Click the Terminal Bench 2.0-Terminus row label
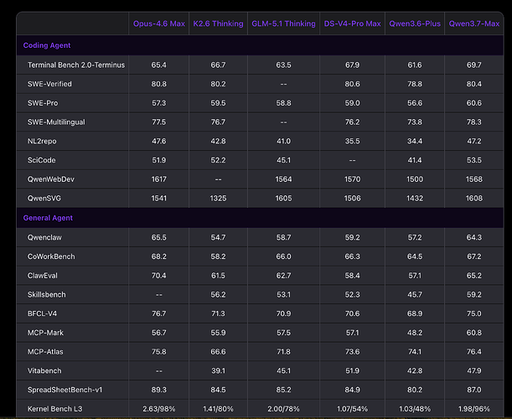Viewport: 512px width, 419px height. 76,65
